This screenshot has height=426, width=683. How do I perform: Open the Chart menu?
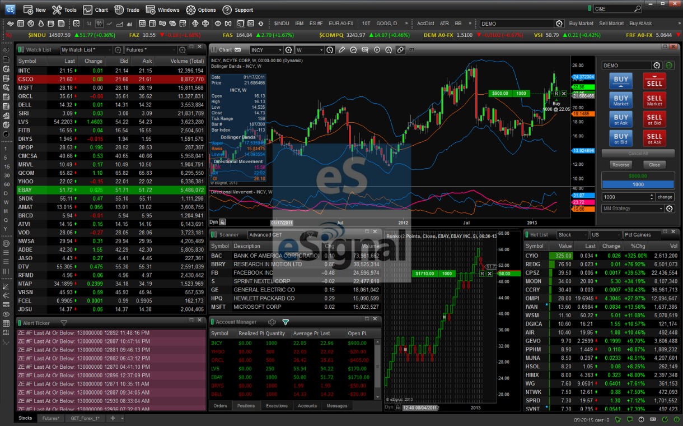tap(95, 10)
